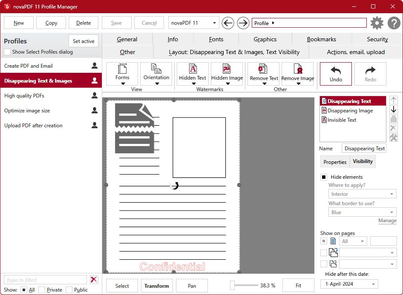This screenshot has height=295, width=403.
Task: Click the user icon for Optimize image size
Action: tap(95, 110)
